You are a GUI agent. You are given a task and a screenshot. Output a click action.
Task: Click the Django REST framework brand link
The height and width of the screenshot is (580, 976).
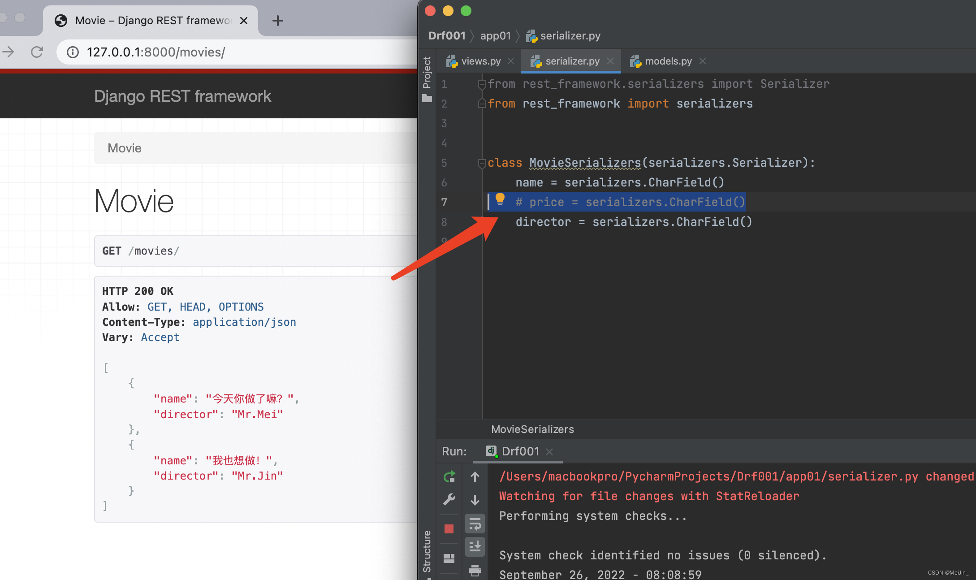[182, 96]
